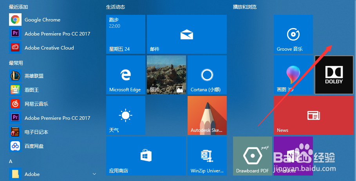The width and height of the screenshot is (356, 181).
Task: Open the Adobe folder entry
Action: (53, 174)
